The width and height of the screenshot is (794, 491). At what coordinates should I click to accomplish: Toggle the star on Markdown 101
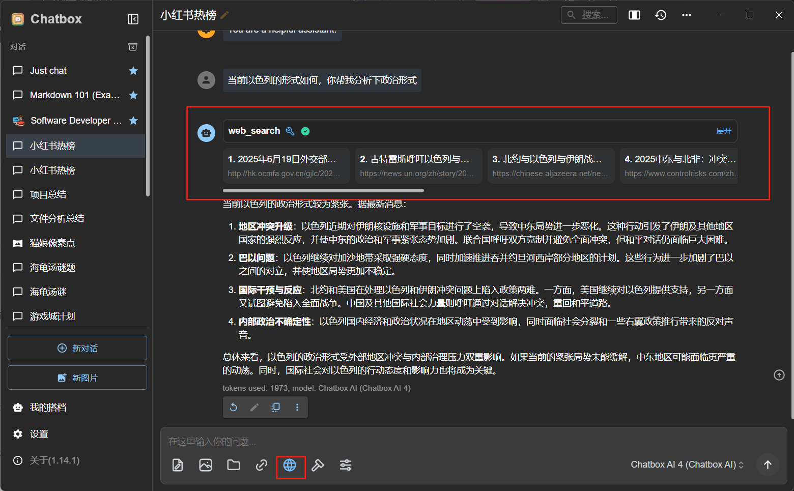point(133,95)
